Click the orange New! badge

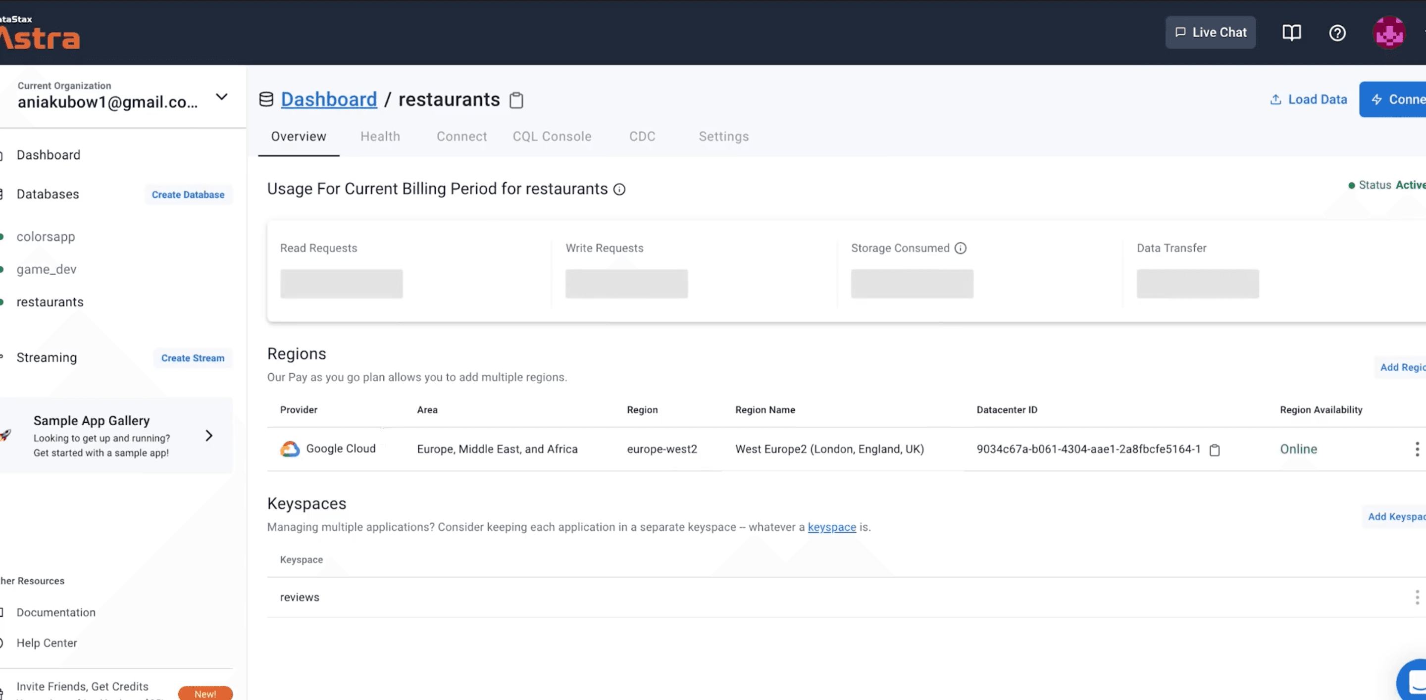pos(205,694)
